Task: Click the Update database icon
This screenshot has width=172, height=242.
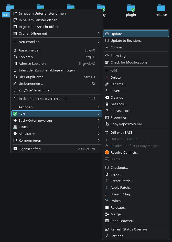Action: click(107, 34)
